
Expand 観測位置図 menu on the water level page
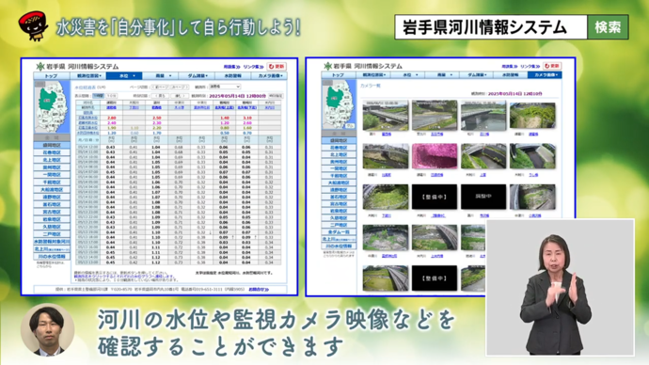coord(87,76)
